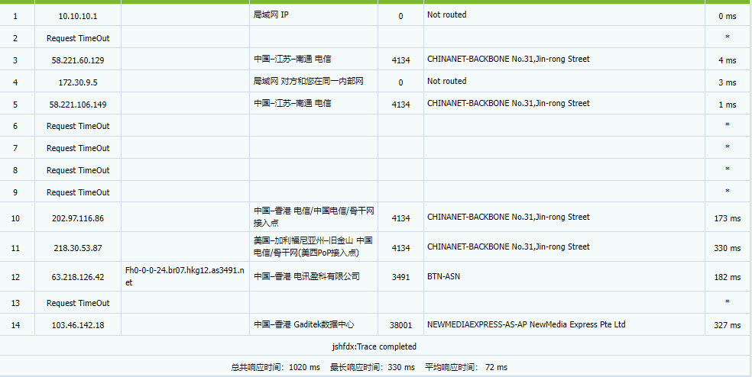752x377 pixels.
Task: Click AS number 3491
Action: (x=400, y=277)
